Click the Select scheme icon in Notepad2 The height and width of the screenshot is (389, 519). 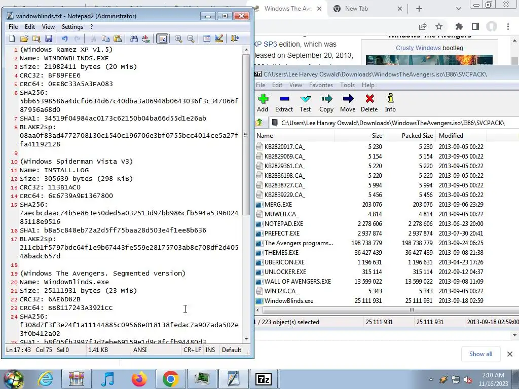click(207, 38)
